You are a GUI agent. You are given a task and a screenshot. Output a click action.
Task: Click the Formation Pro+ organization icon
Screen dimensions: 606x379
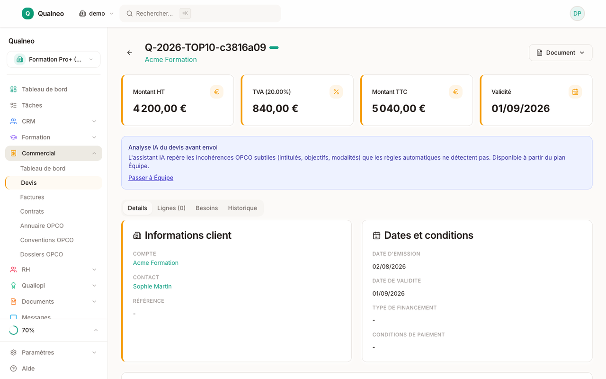coord(19,60)
